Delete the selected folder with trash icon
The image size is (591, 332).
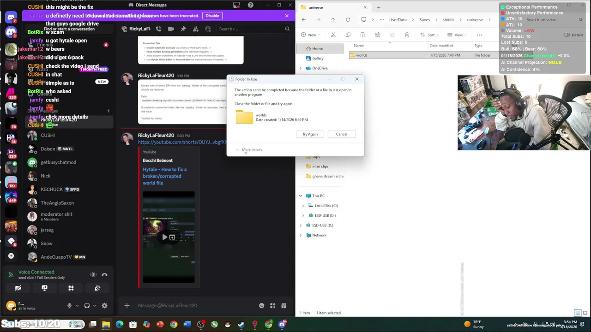[x=407, y=35]
